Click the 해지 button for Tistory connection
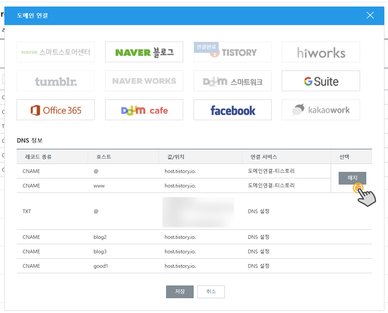Screen dimensions: 388x313 point(352,178)
